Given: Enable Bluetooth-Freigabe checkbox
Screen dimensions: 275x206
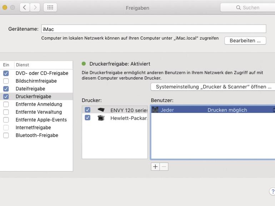Looking at the screenshot, I should pyautogui.click(x=6, y=135).
